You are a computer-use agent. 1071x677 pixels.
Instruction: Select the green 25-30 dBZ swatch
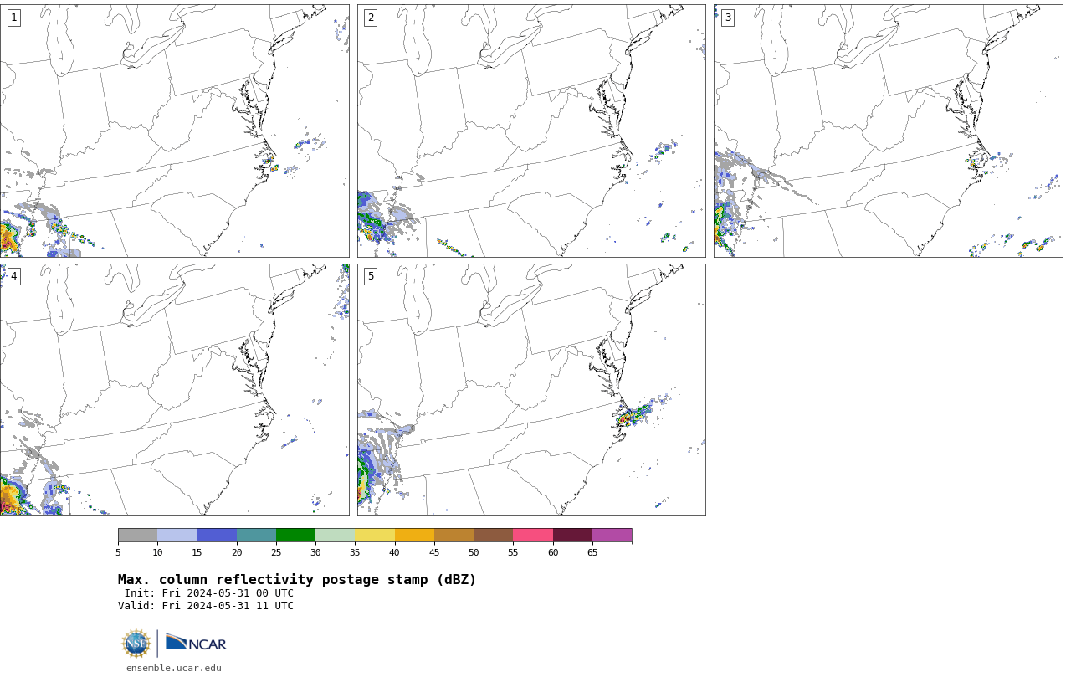tap(295, 536)
